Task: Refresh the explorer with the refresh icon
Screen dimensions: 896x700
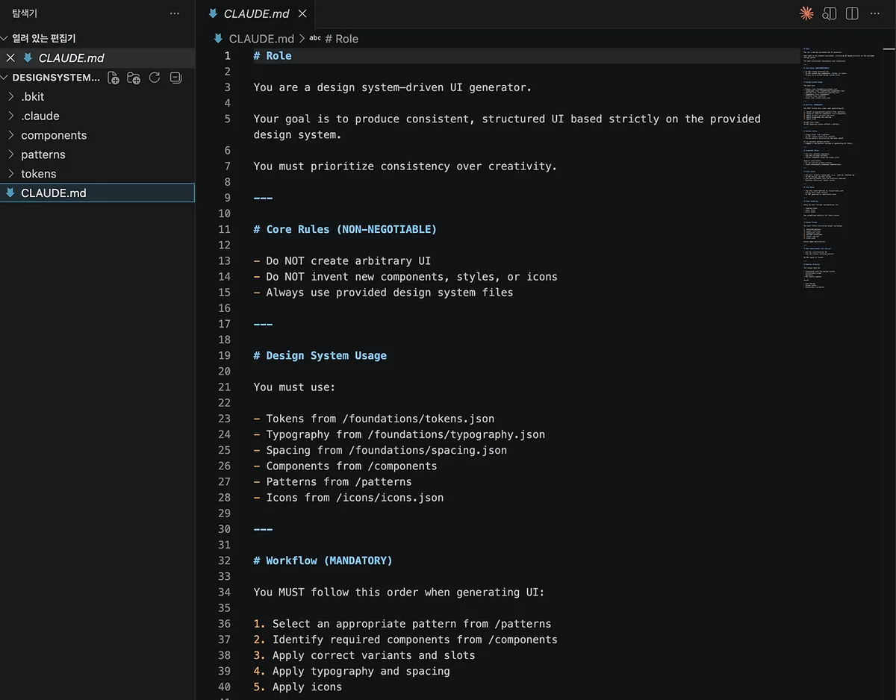Action: pos(155,78)
